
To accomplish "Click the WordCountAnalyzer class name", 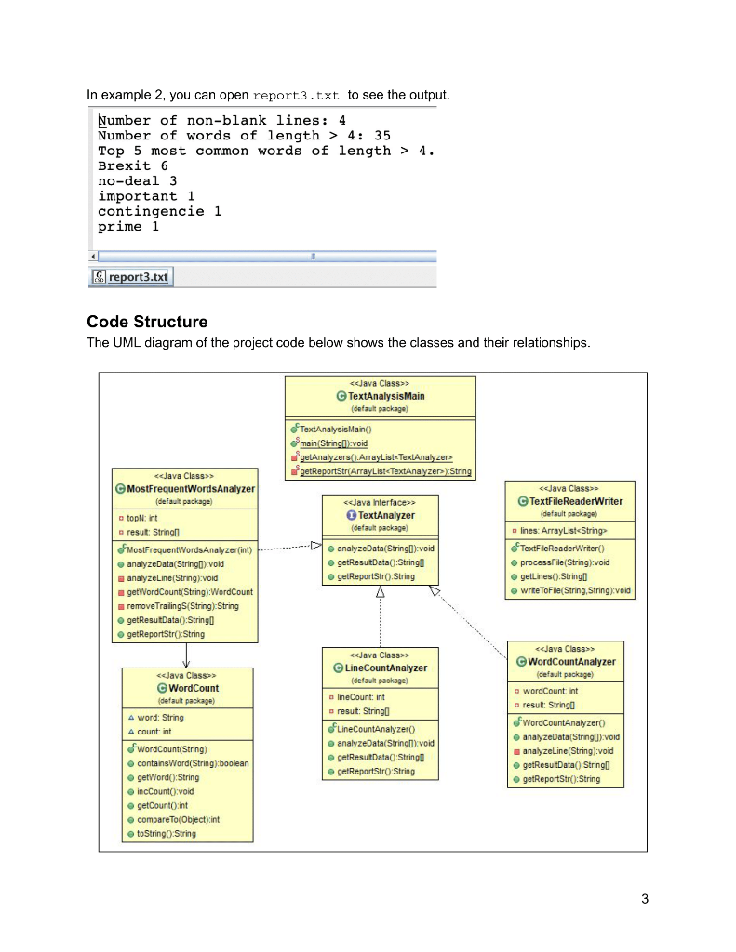I will pos(572,662).
